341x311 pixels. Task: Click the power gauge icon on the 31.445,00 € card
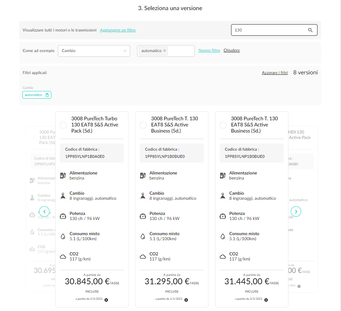[x=223, y=216]
